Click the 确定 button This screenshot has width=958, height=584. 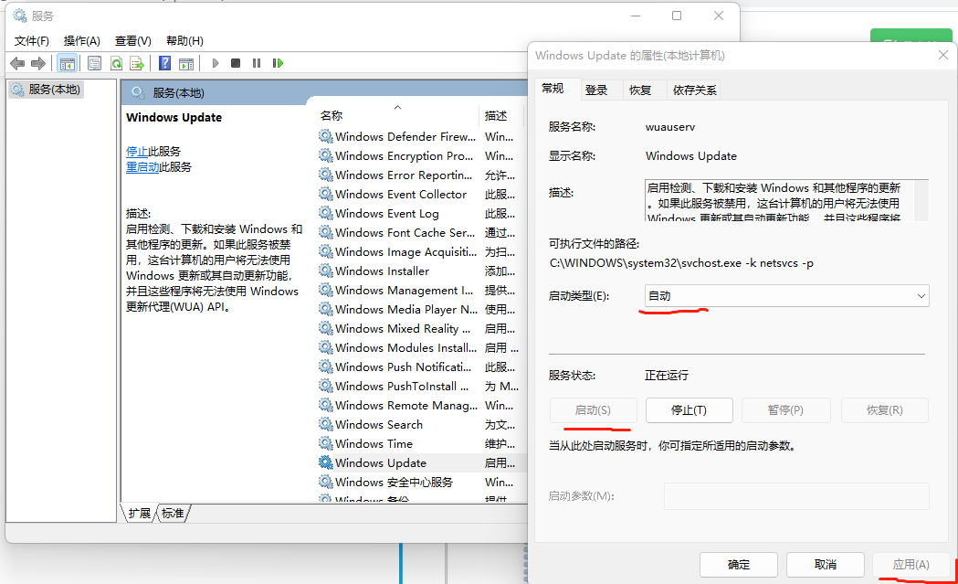tap(739, 565)
